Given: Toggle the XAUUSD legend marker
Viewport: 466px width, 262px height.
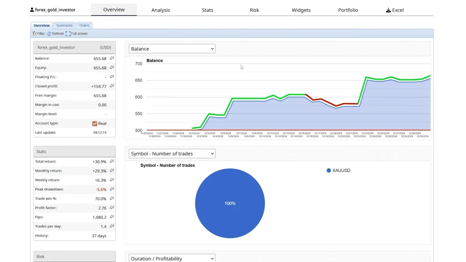Looking at the screenshot, I should tap(329, 171).
